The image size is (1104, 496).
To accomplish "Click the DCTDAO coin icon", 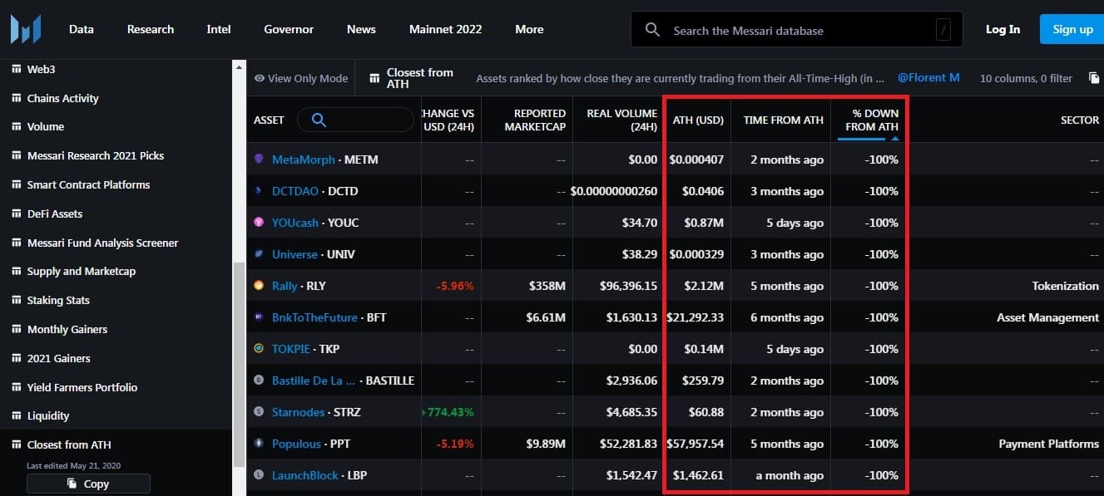I will [259, 191].
